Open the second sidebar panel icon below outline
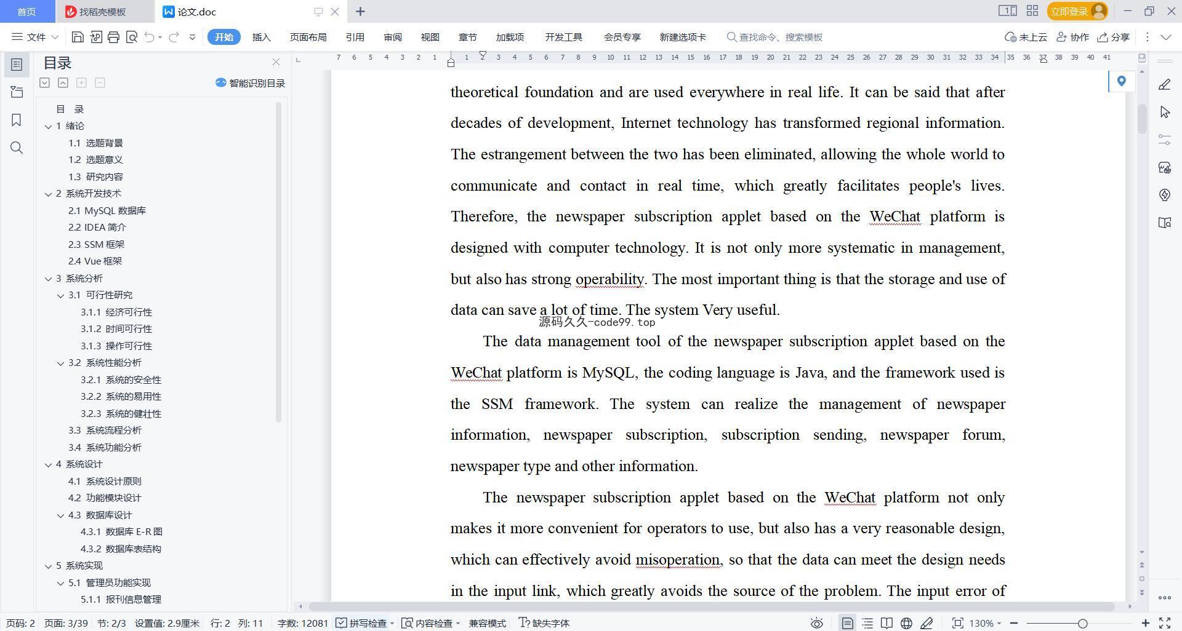The image size is (1182, 631). (17, 92)
